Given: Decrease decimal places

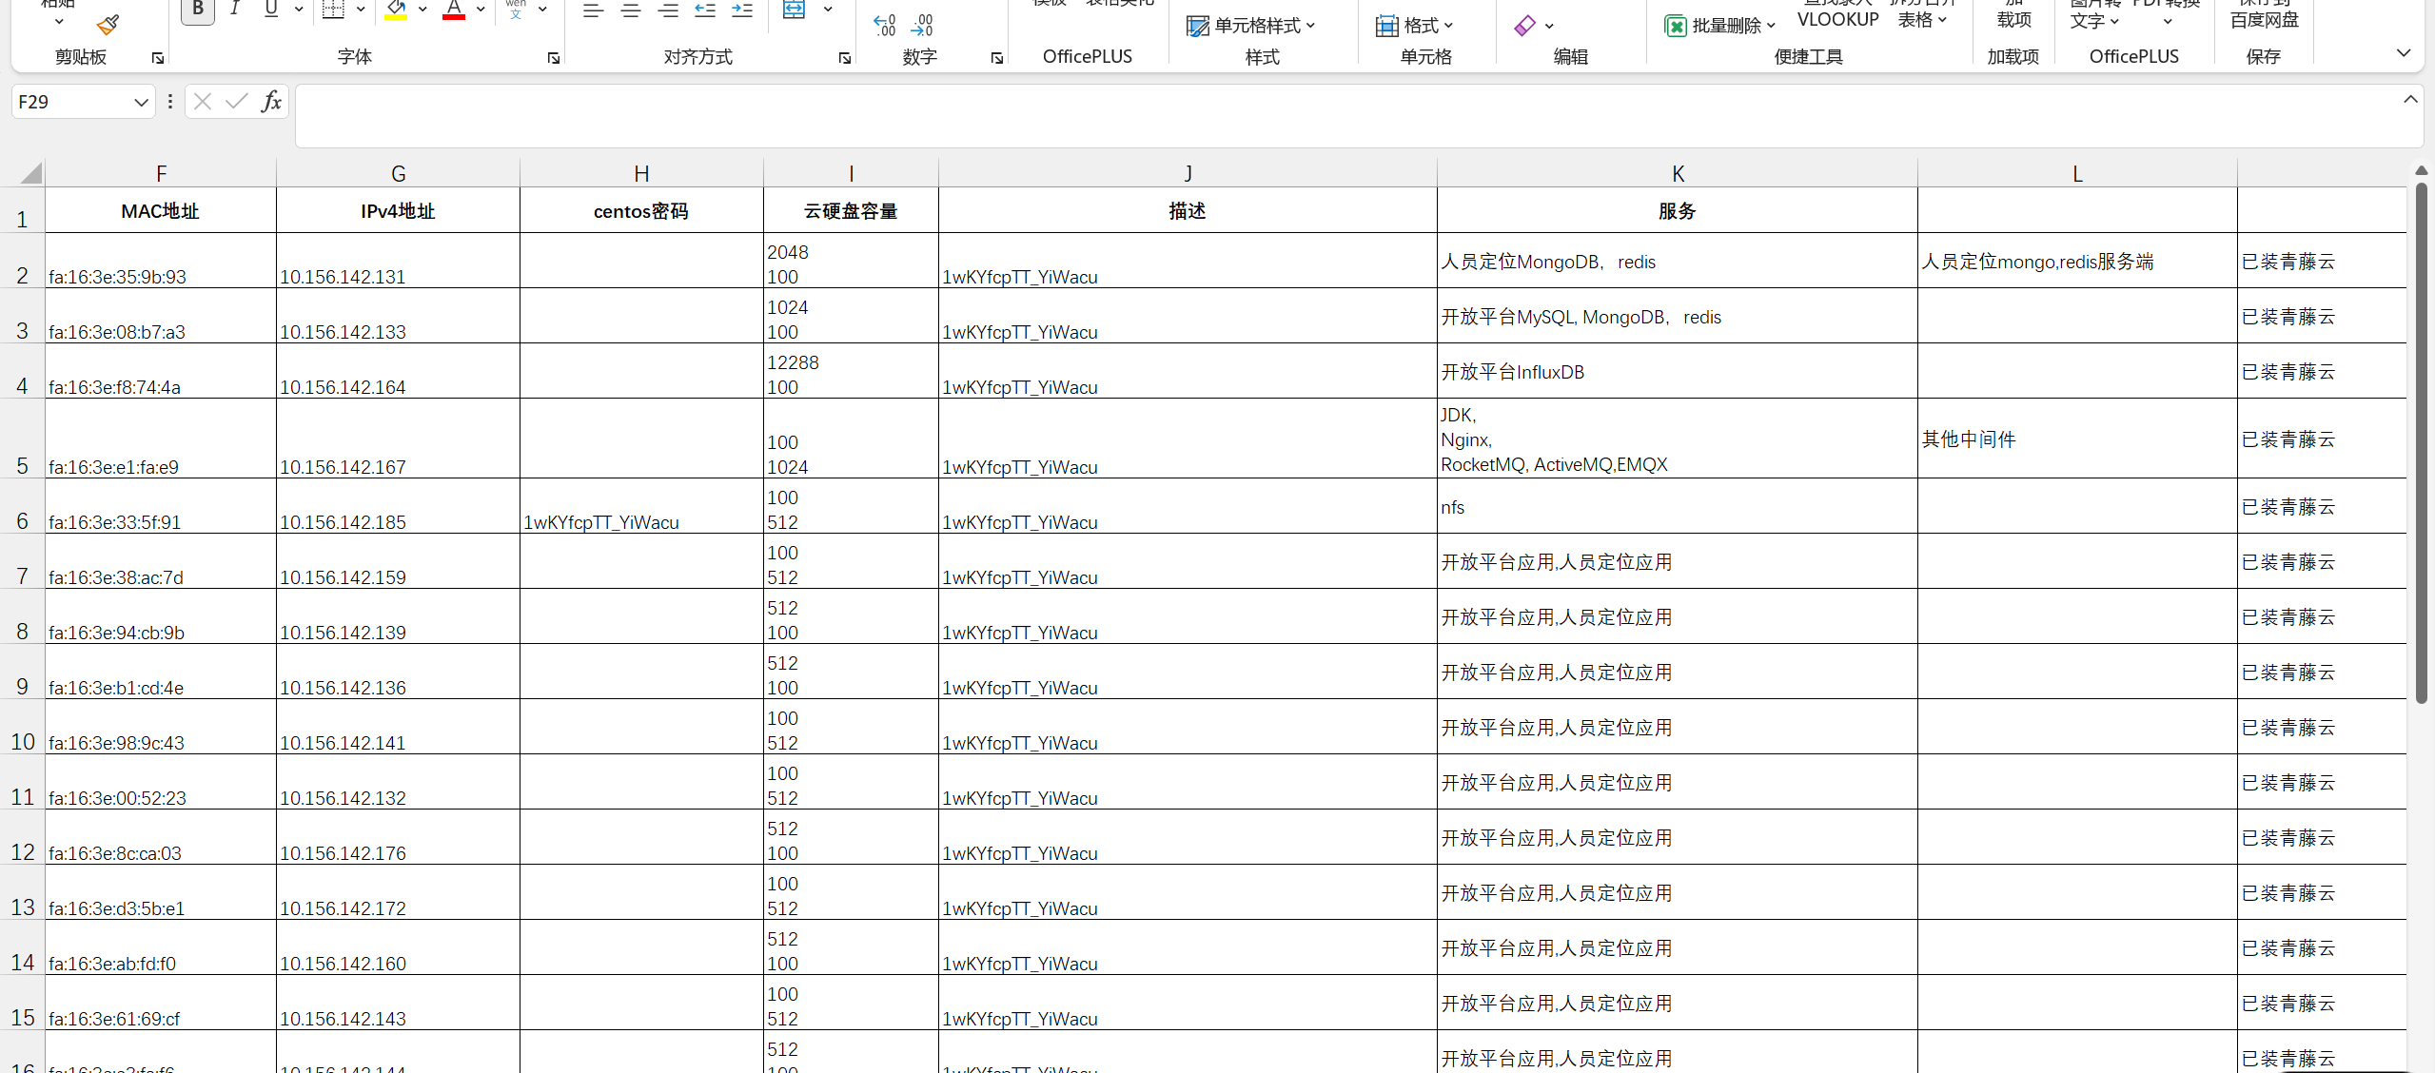Looking at the screenshot, I should click(x=922, y=25).
